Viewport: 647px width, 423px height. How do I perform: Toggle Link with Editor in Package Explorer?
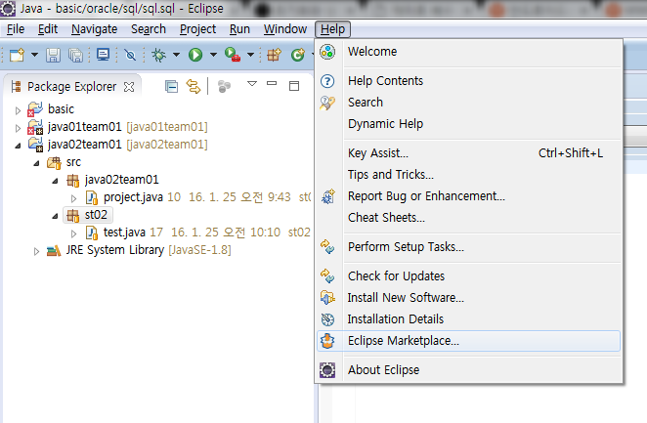tap(194, 87)
